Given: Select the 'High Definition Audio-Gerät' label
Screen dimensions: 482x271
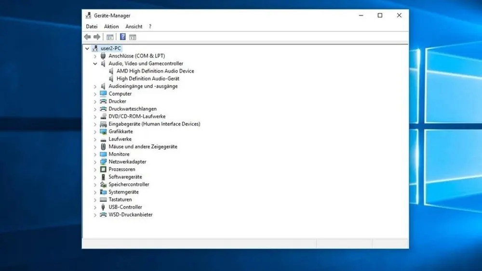Looking at the screenshot, I should tap(148, 78).
